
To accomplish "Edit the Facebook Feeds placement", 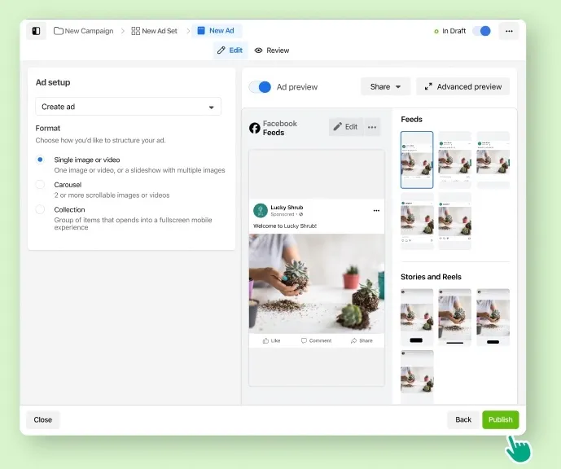I will (x=345, y=127).
